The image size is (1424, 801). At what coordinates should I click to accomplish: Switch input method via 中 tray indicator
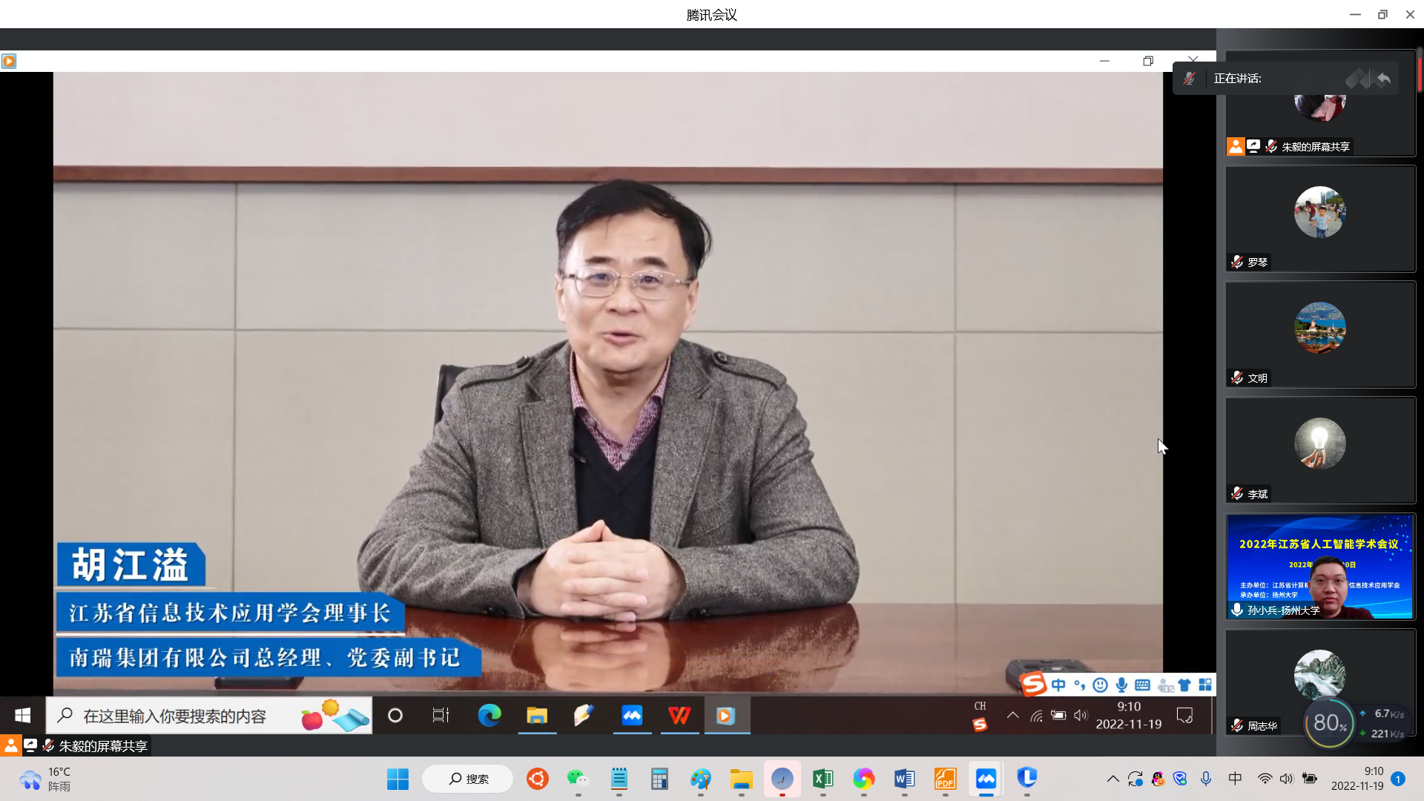click(1235, 779)
